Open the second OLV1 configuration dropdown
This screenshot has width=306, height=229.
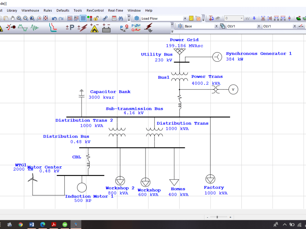[x=294, y=26]
